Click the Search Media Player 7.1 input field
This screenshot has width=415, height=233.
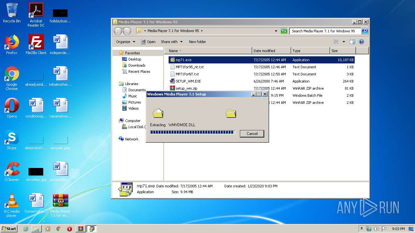[x=325, y=31]
